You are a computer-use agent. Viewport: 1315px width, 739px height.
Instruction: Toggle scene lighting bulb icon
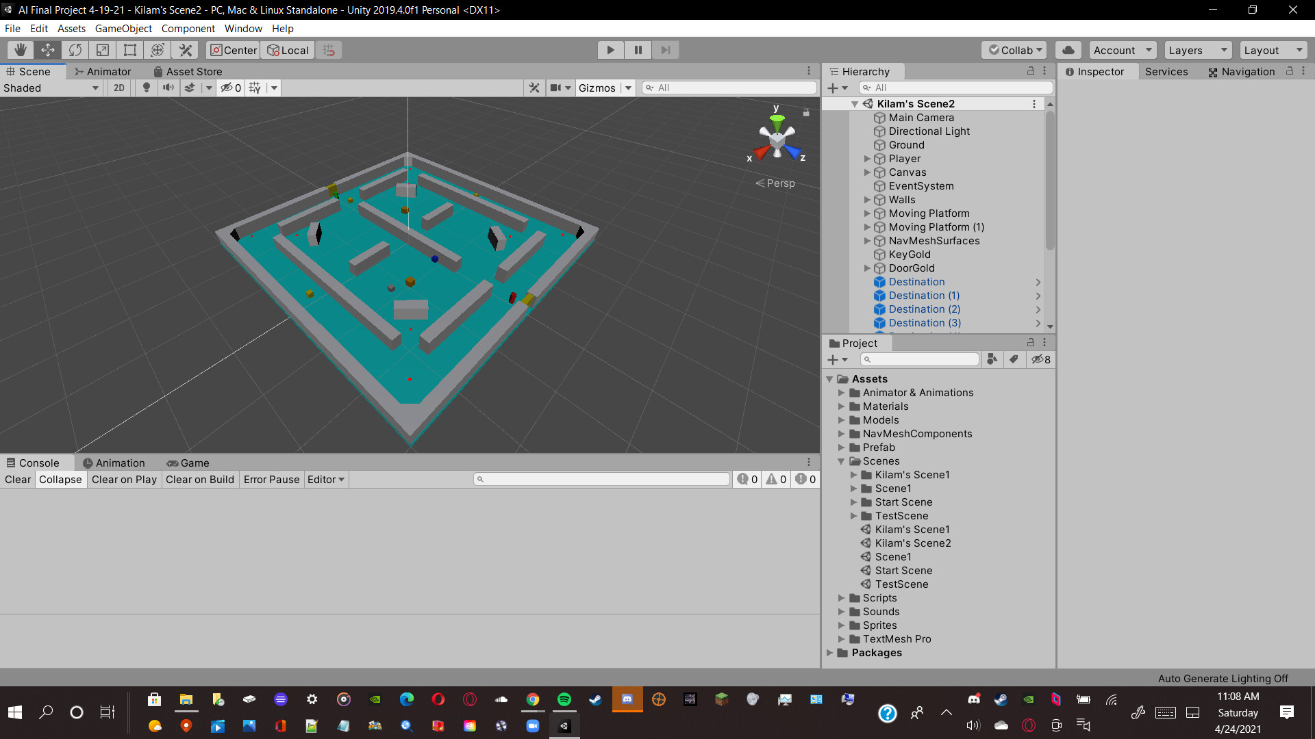click(146, 88)
